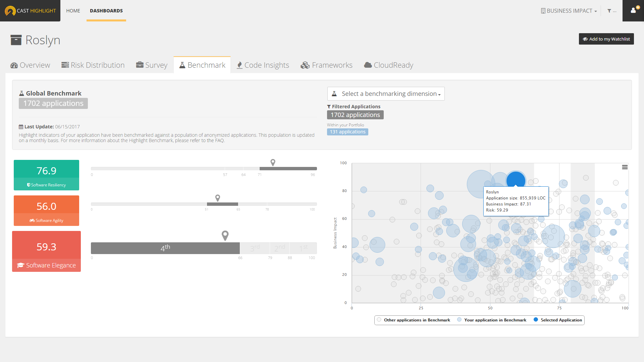Click the Roslyn tooltip in chart
This screenshot has width=644, height=362.
(x=516, y=201)
